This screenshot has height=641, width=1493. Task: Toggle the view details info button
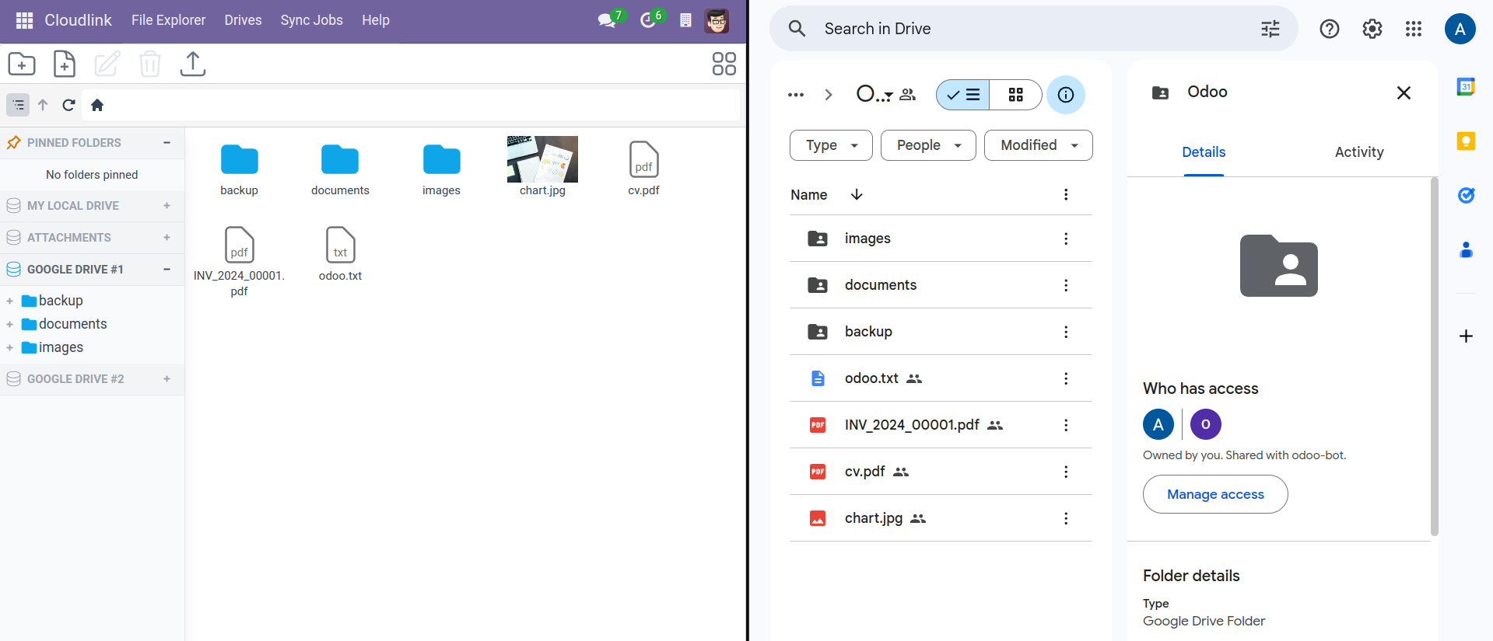coord(1065,95)
